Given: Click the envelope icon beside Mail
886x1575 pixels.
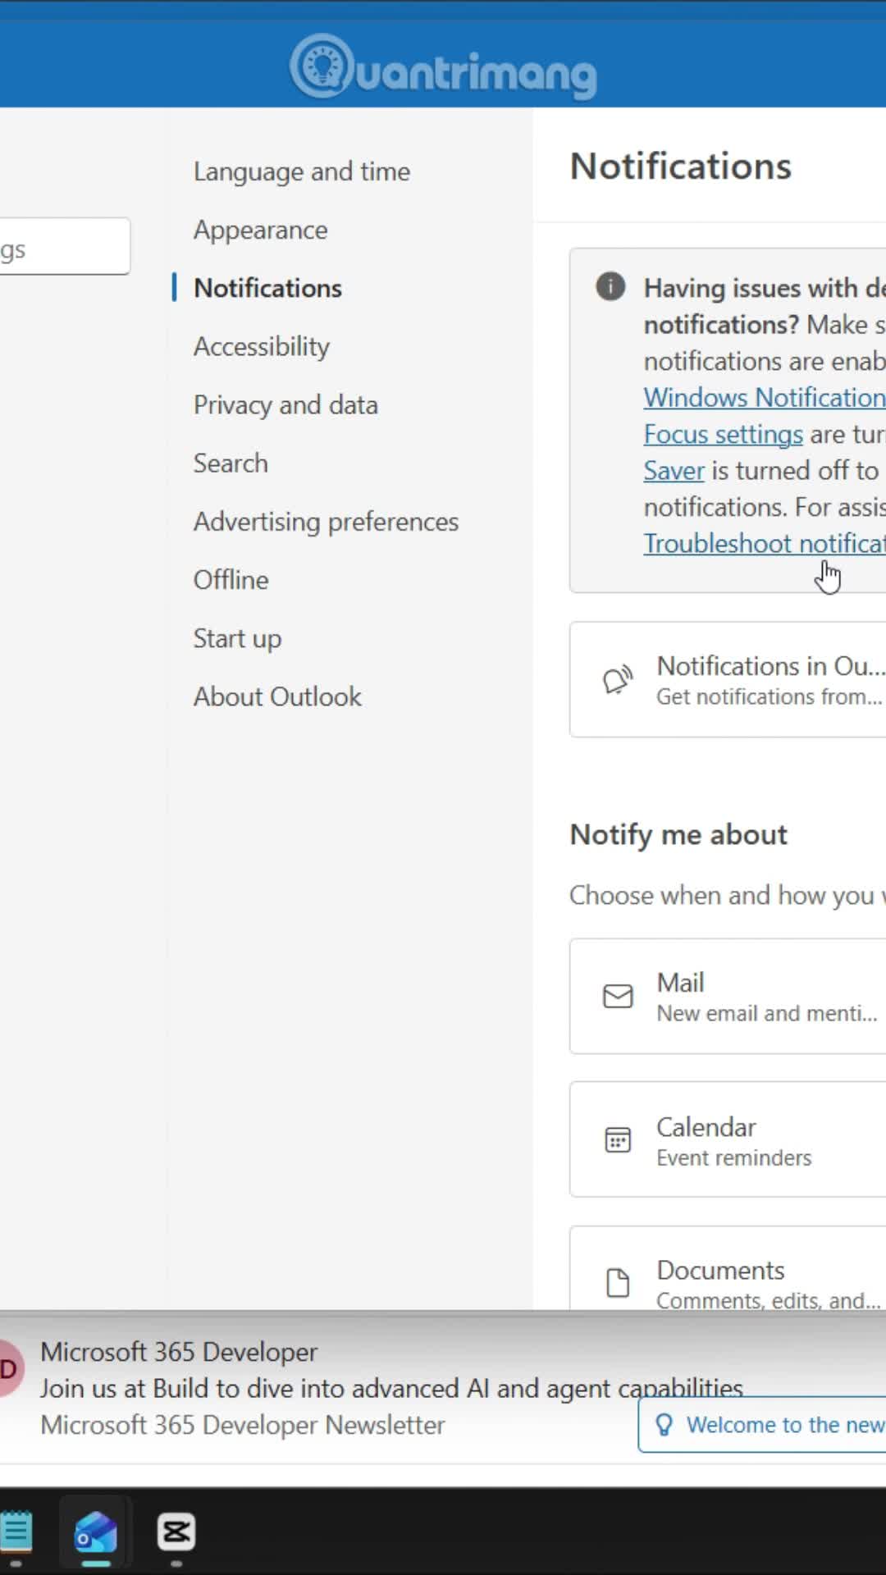Looking at the screenshot, I should [x=618, y=996].
